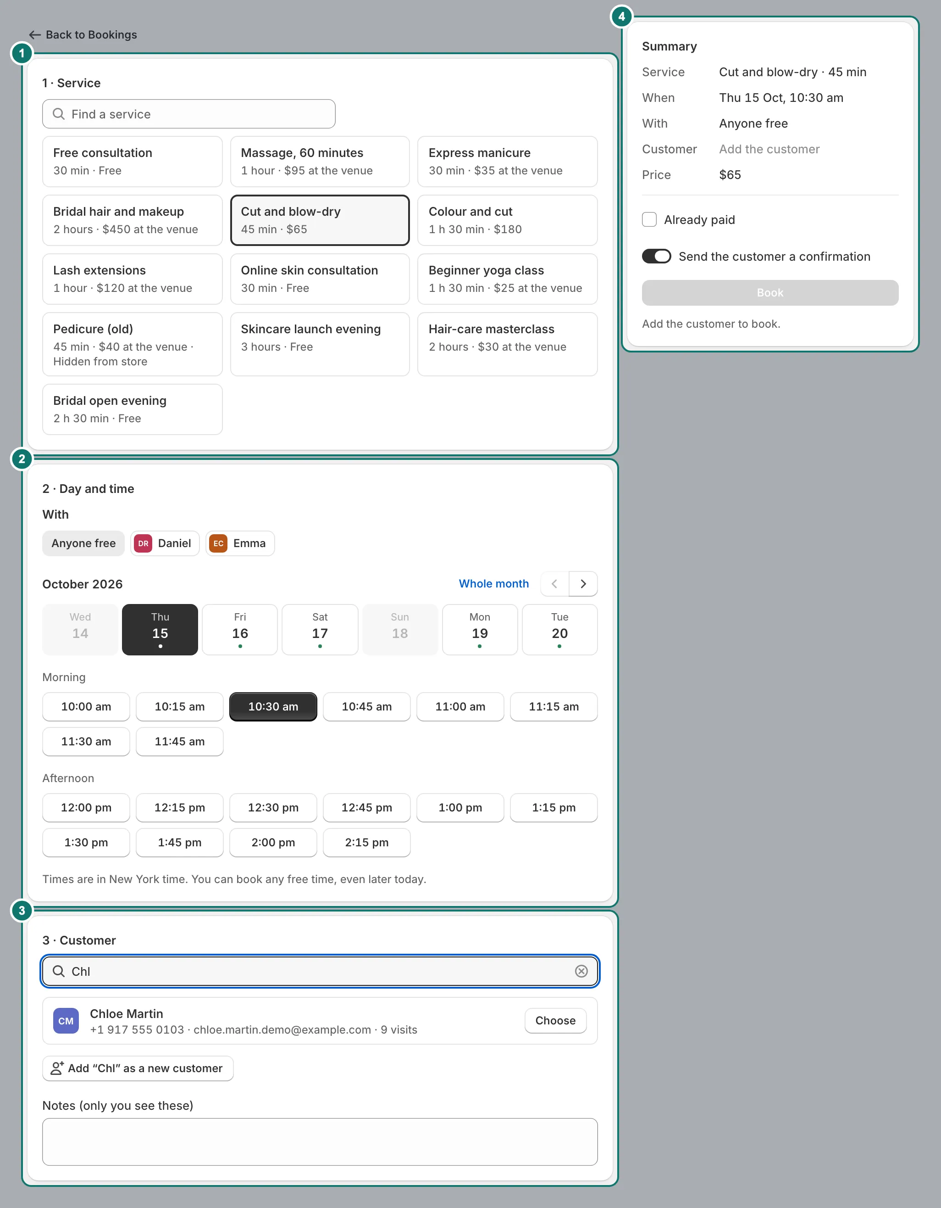Screen dimensions: 941x1208
Task: Open the Whole month calendar view
Action: [x=493, y=583]
